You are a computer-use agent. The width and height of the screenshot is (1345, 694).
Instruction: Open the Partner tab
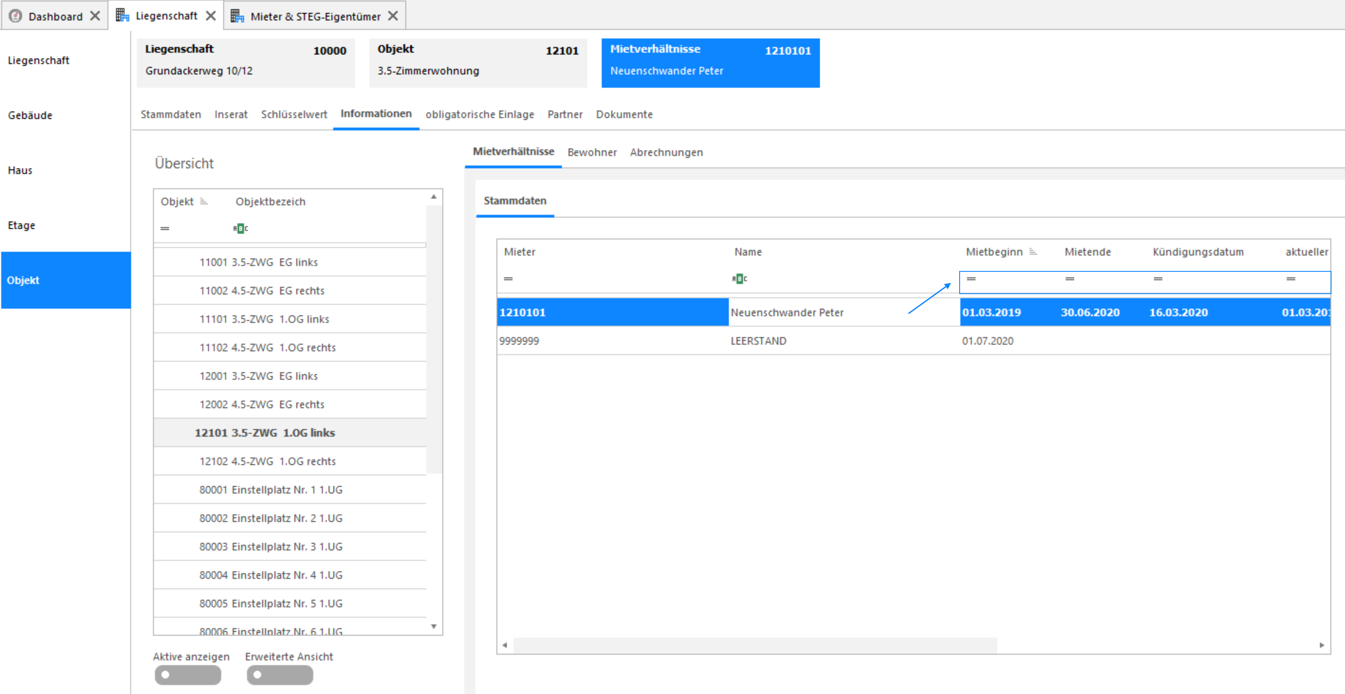click(x=565, y=114)
